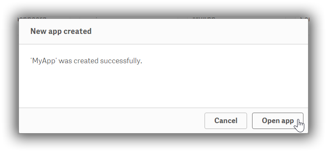Click the separator line above the buttons
The image size is (327, 152).
(163, 108)
